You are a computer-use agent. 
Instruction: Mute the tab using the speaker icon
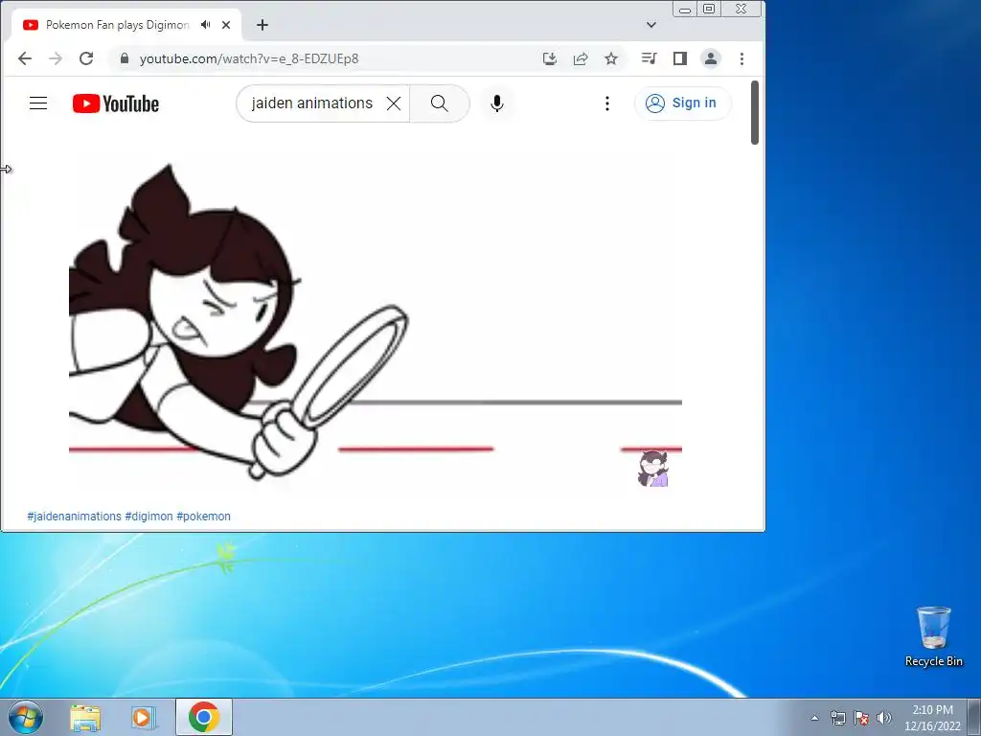coord(205,24)
